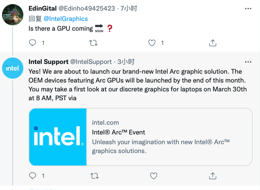Open Intel Support's profile avatar
This screenshot has height=190, width=260.
click(x=13, y=68)
